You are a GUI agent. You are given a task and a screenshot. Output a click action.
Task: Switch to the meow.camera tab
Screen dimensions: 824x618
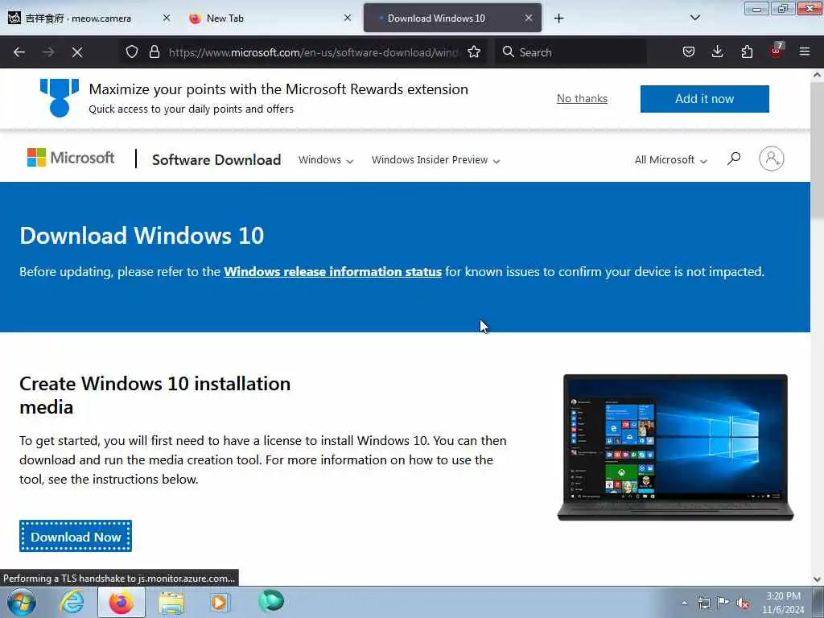tap(89, 18)
